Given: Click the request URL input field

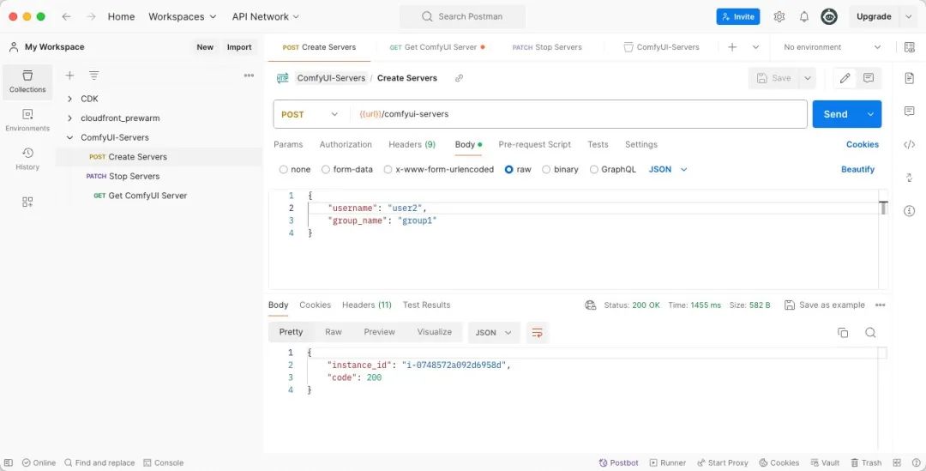Looking at the screenshot, I should pyautogui.click(x=579, y=115).
